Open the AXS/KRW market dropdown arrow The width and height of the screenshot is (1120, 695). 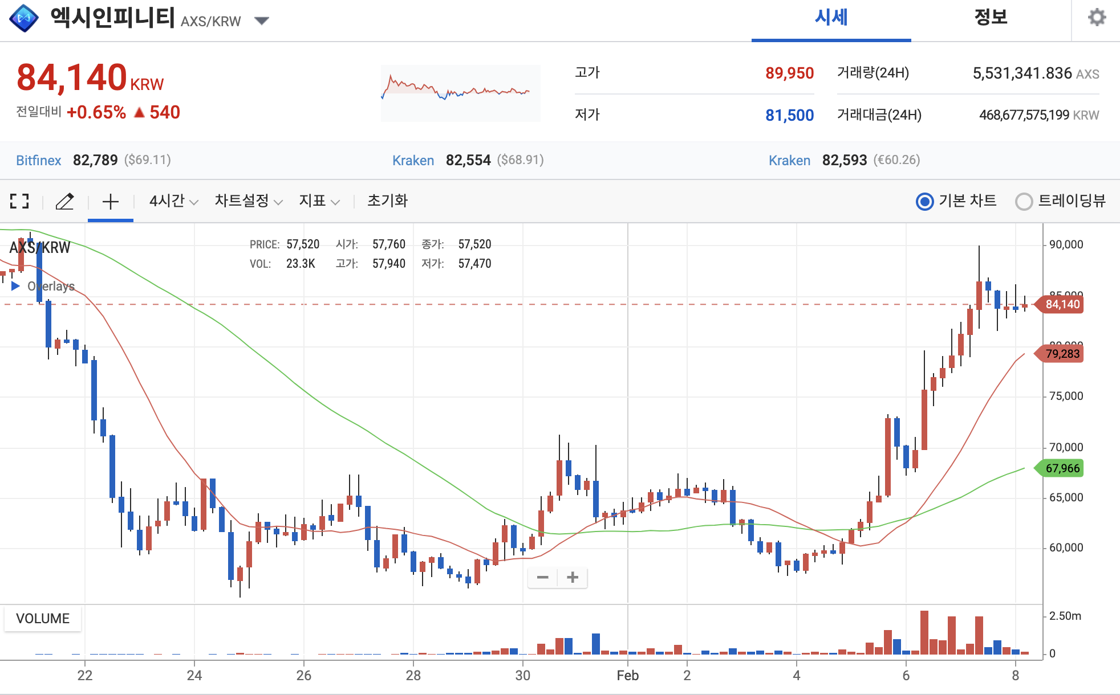[261, 21]
